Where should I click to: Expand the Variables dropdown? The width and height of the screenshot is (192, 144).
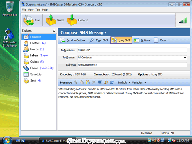click(139, 82)
